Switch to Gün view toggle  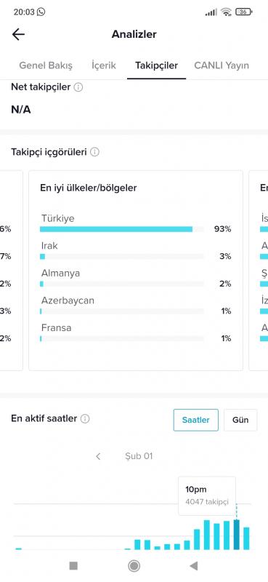click(240, 420)
